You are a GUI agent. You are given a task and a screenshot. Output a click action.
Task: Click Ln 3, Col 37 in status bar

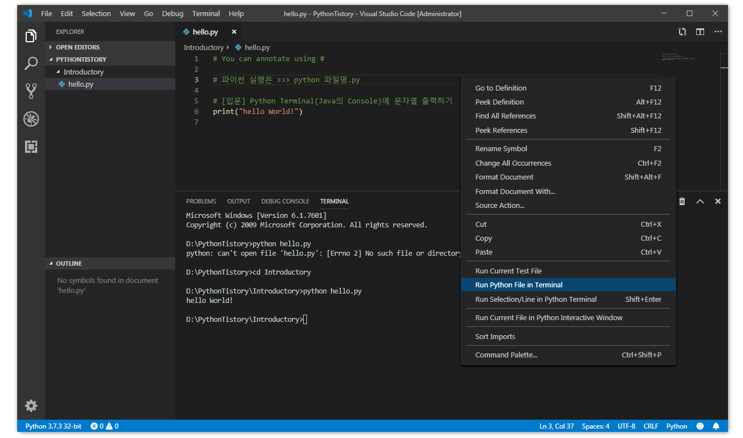pos(557,426)
